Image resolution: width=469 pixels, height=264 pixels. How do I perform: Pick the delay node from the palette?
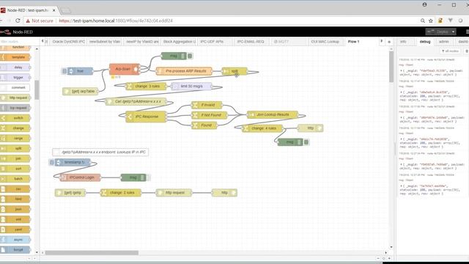pyautogui.click(x=15, y=67)
